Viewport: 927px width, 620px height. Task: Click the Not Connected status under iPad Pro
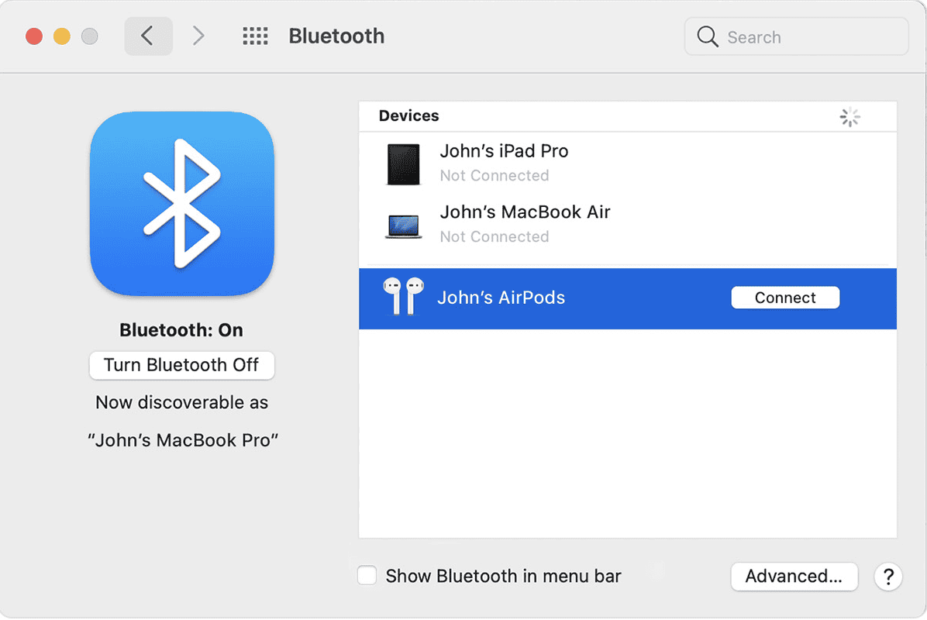tap(495, 175)
